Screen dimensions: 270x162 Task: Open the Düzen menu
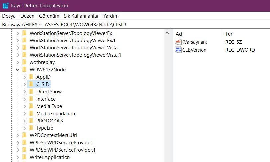tap(27, 16)
